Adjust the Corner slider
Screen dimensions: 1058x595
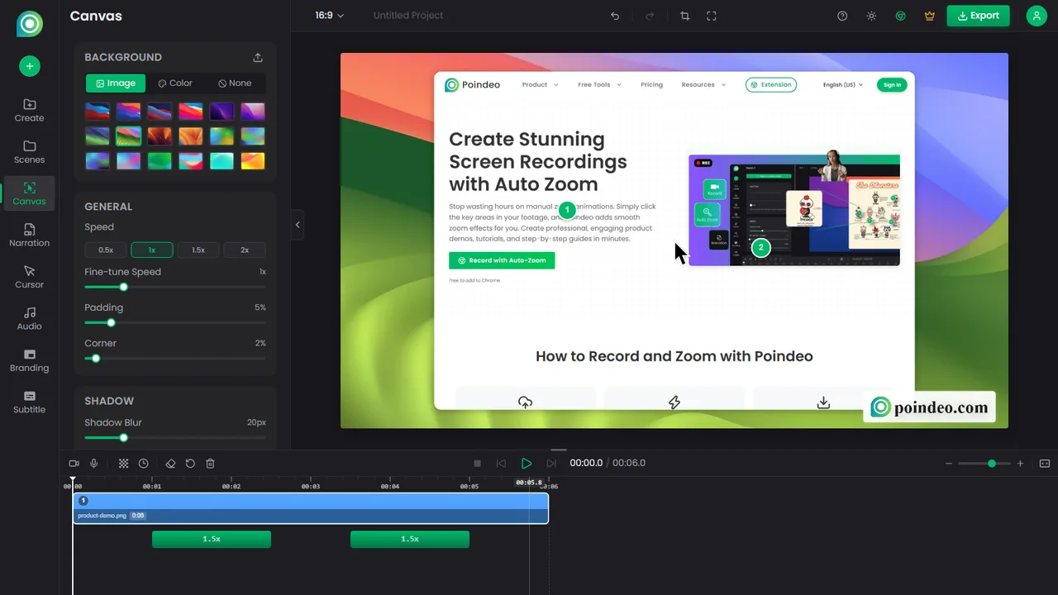(175, 359)
